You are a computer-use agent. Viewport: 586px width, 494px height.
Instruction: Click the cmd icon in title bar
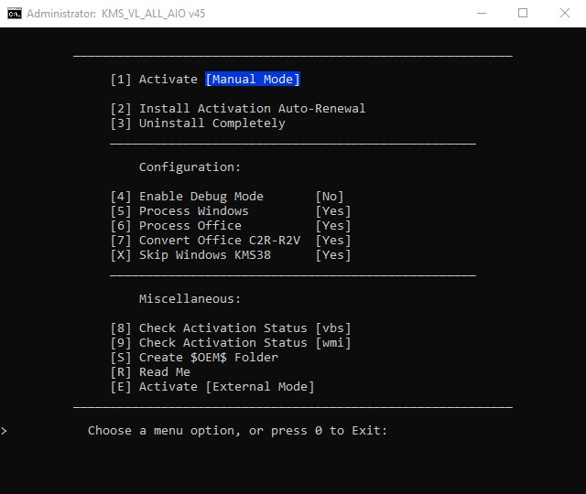[15, 14]
